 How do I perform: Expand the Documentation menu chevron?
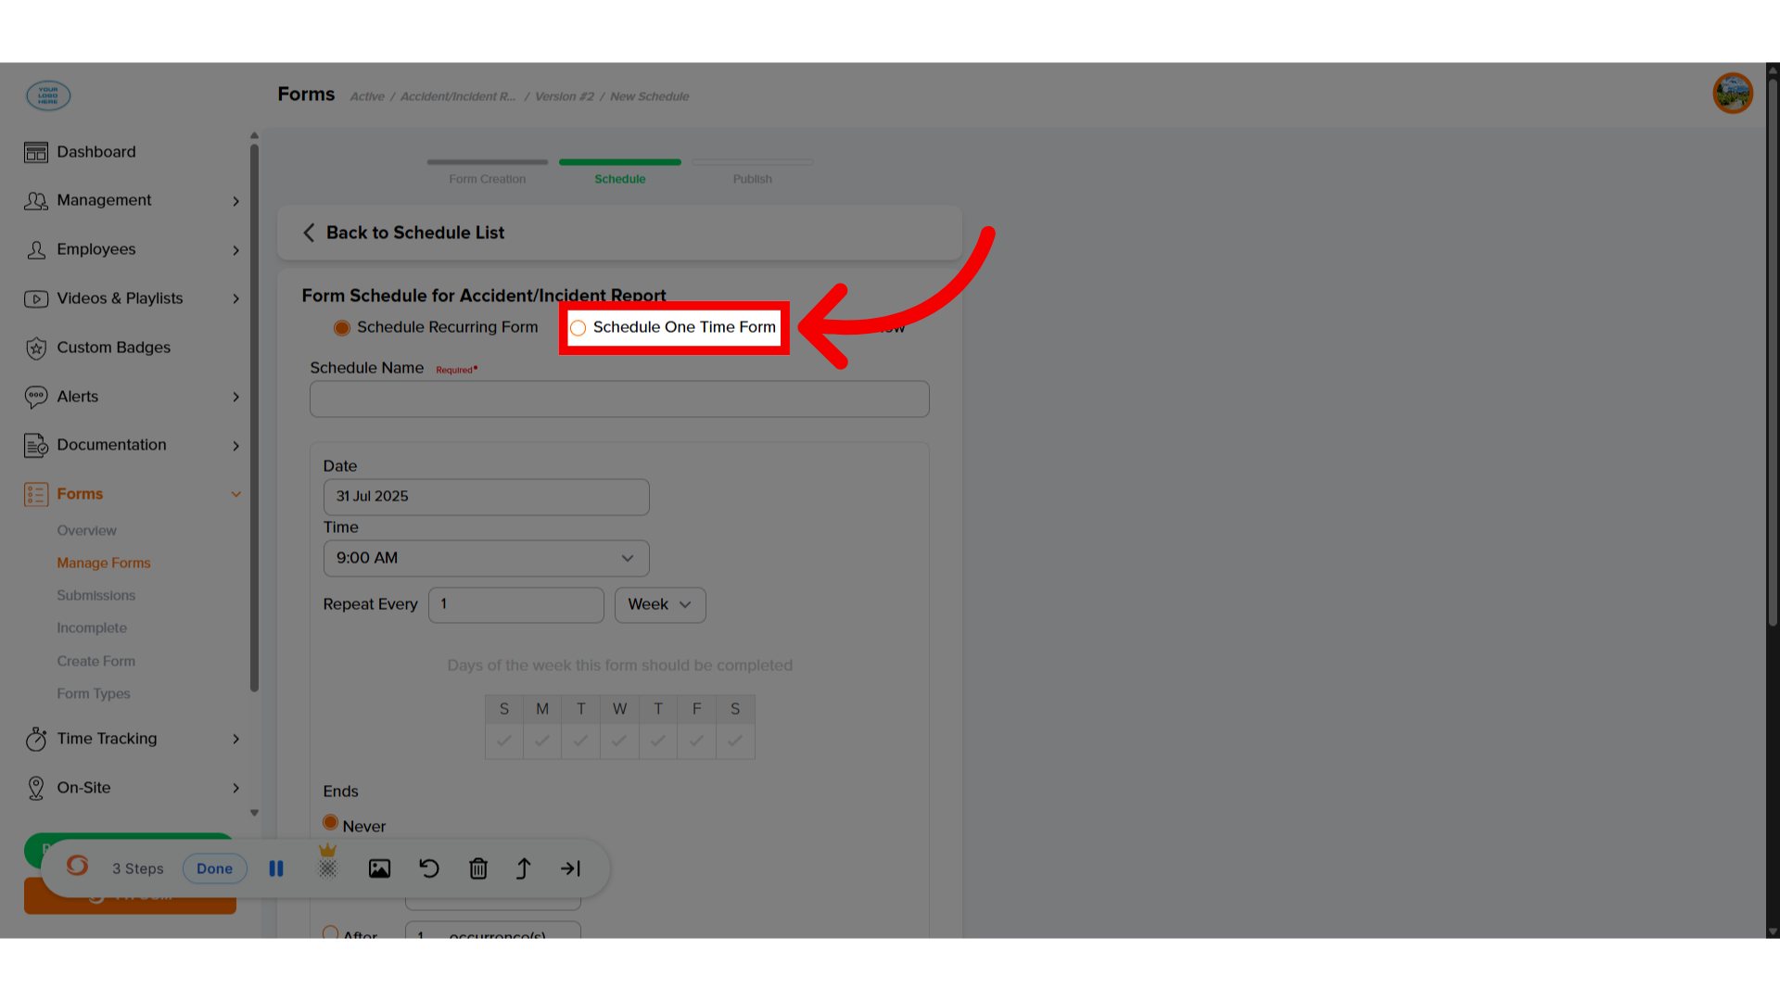coord(236,446)
